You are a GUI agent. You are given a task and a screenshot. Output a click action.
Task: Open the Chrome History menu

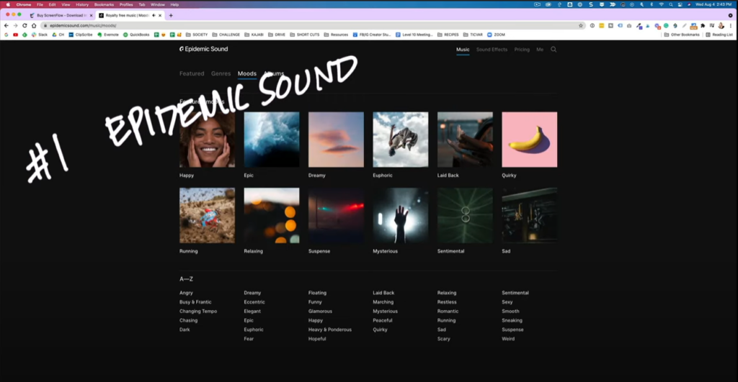[x=82, y=4]
